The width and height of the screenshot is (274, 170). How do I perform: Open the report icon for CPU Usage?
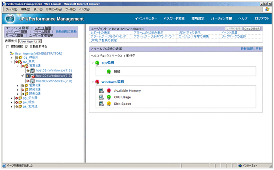(x=101, y=97)
